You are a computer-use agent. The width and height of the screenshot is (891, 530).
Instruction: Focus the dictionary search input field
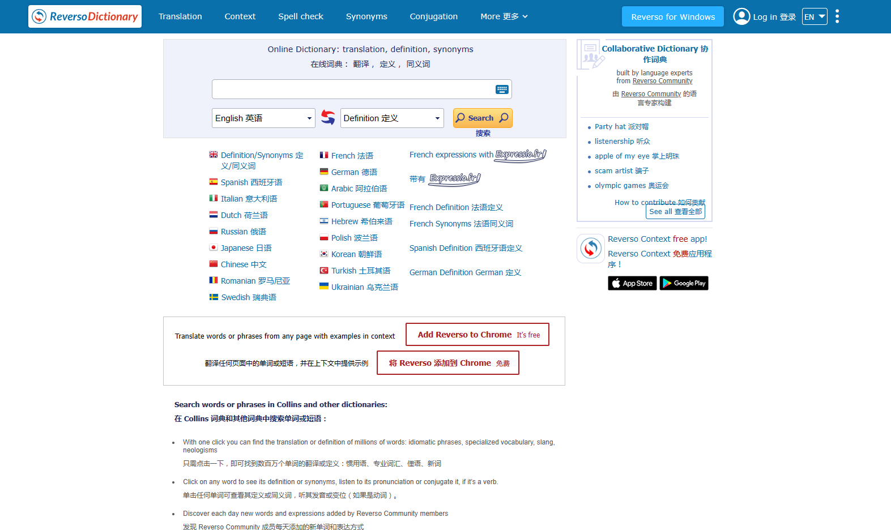[x=362, y=89]
